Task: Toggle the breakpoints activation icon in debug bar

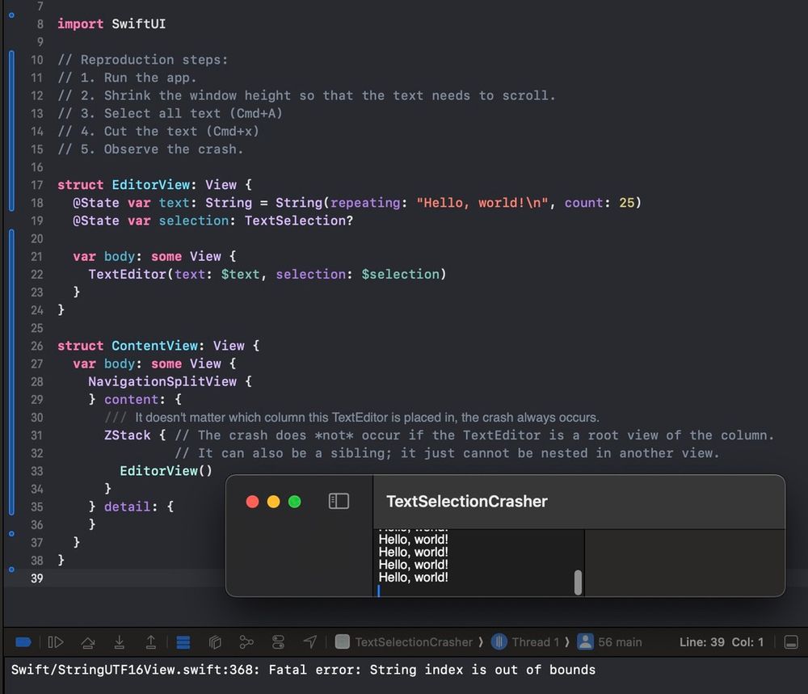Action: [x=23, y=642]
